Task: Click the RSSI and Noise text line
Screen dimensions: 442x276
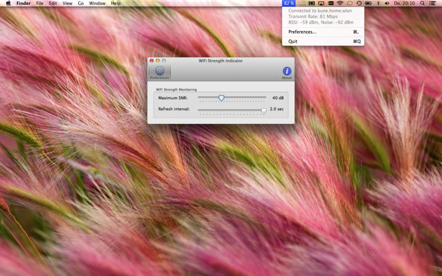Action: [321, 23]
